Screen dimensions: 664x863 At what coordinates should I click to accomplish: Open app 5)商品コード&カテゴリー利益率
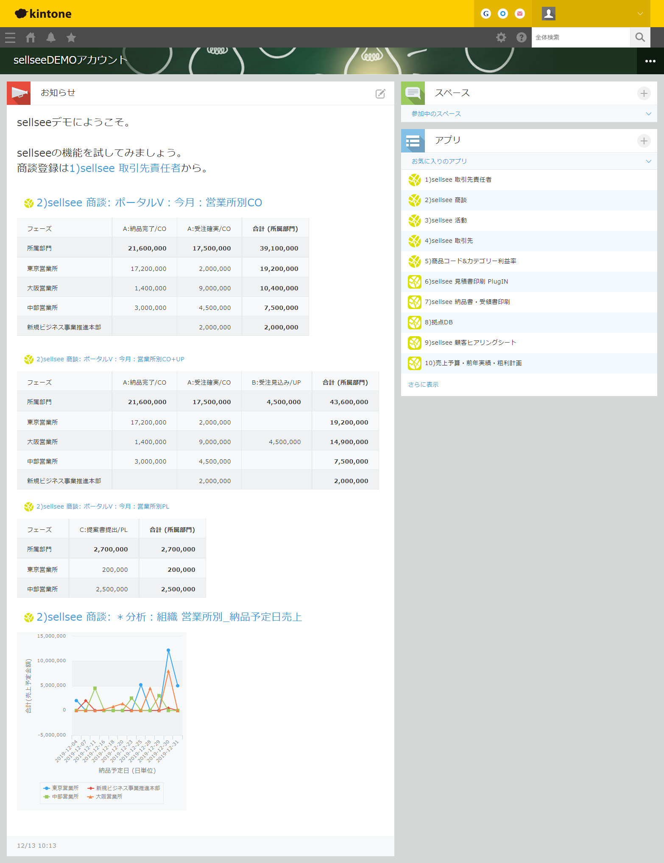pos(529,261)
